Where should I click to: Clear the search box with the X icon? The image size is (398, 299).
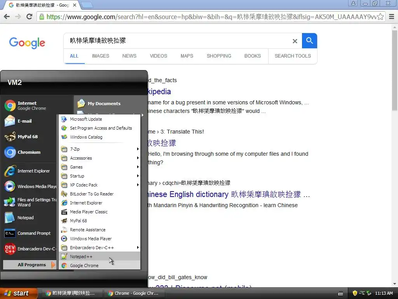pos(295,41)
